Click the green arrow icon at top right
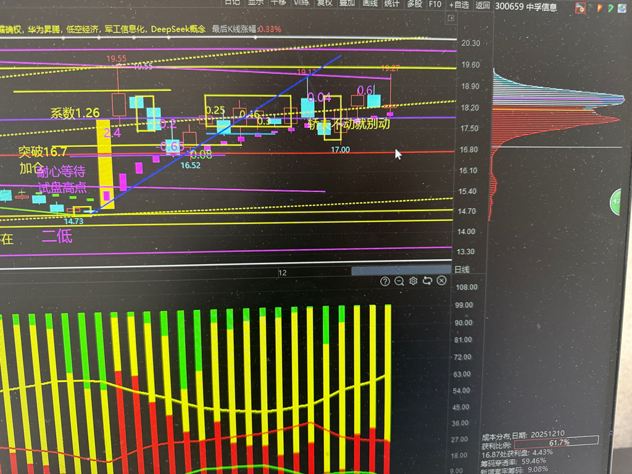 click(x=611, y=8)
